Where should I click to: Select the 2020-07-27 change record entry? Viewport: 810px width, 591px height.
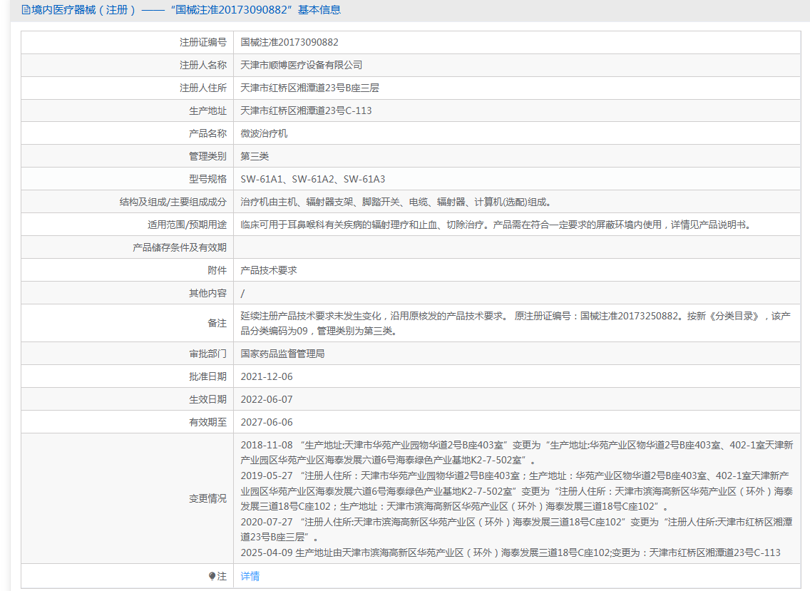(516, 530)
